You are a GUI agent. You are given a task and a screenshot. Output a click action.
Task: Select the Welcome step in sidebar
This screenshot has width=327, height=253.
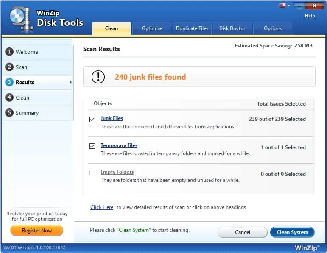tap(38, 52)
